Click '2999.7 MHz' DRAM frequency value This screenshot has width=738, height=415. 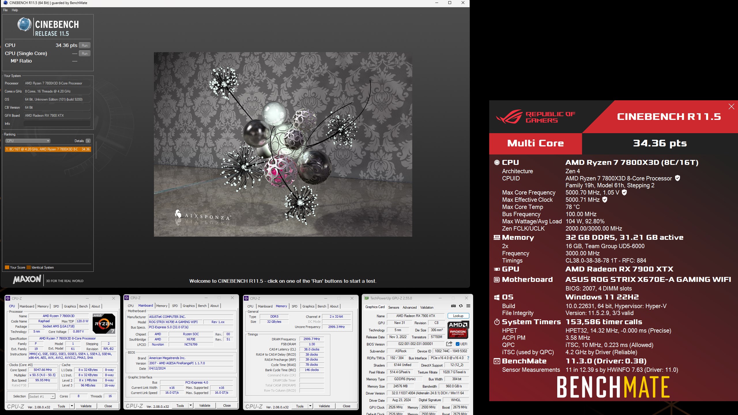coord(312,339)
